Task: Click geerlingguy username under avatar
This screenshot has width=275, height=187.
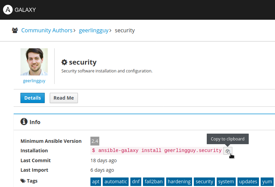Action: click(34, 81)
